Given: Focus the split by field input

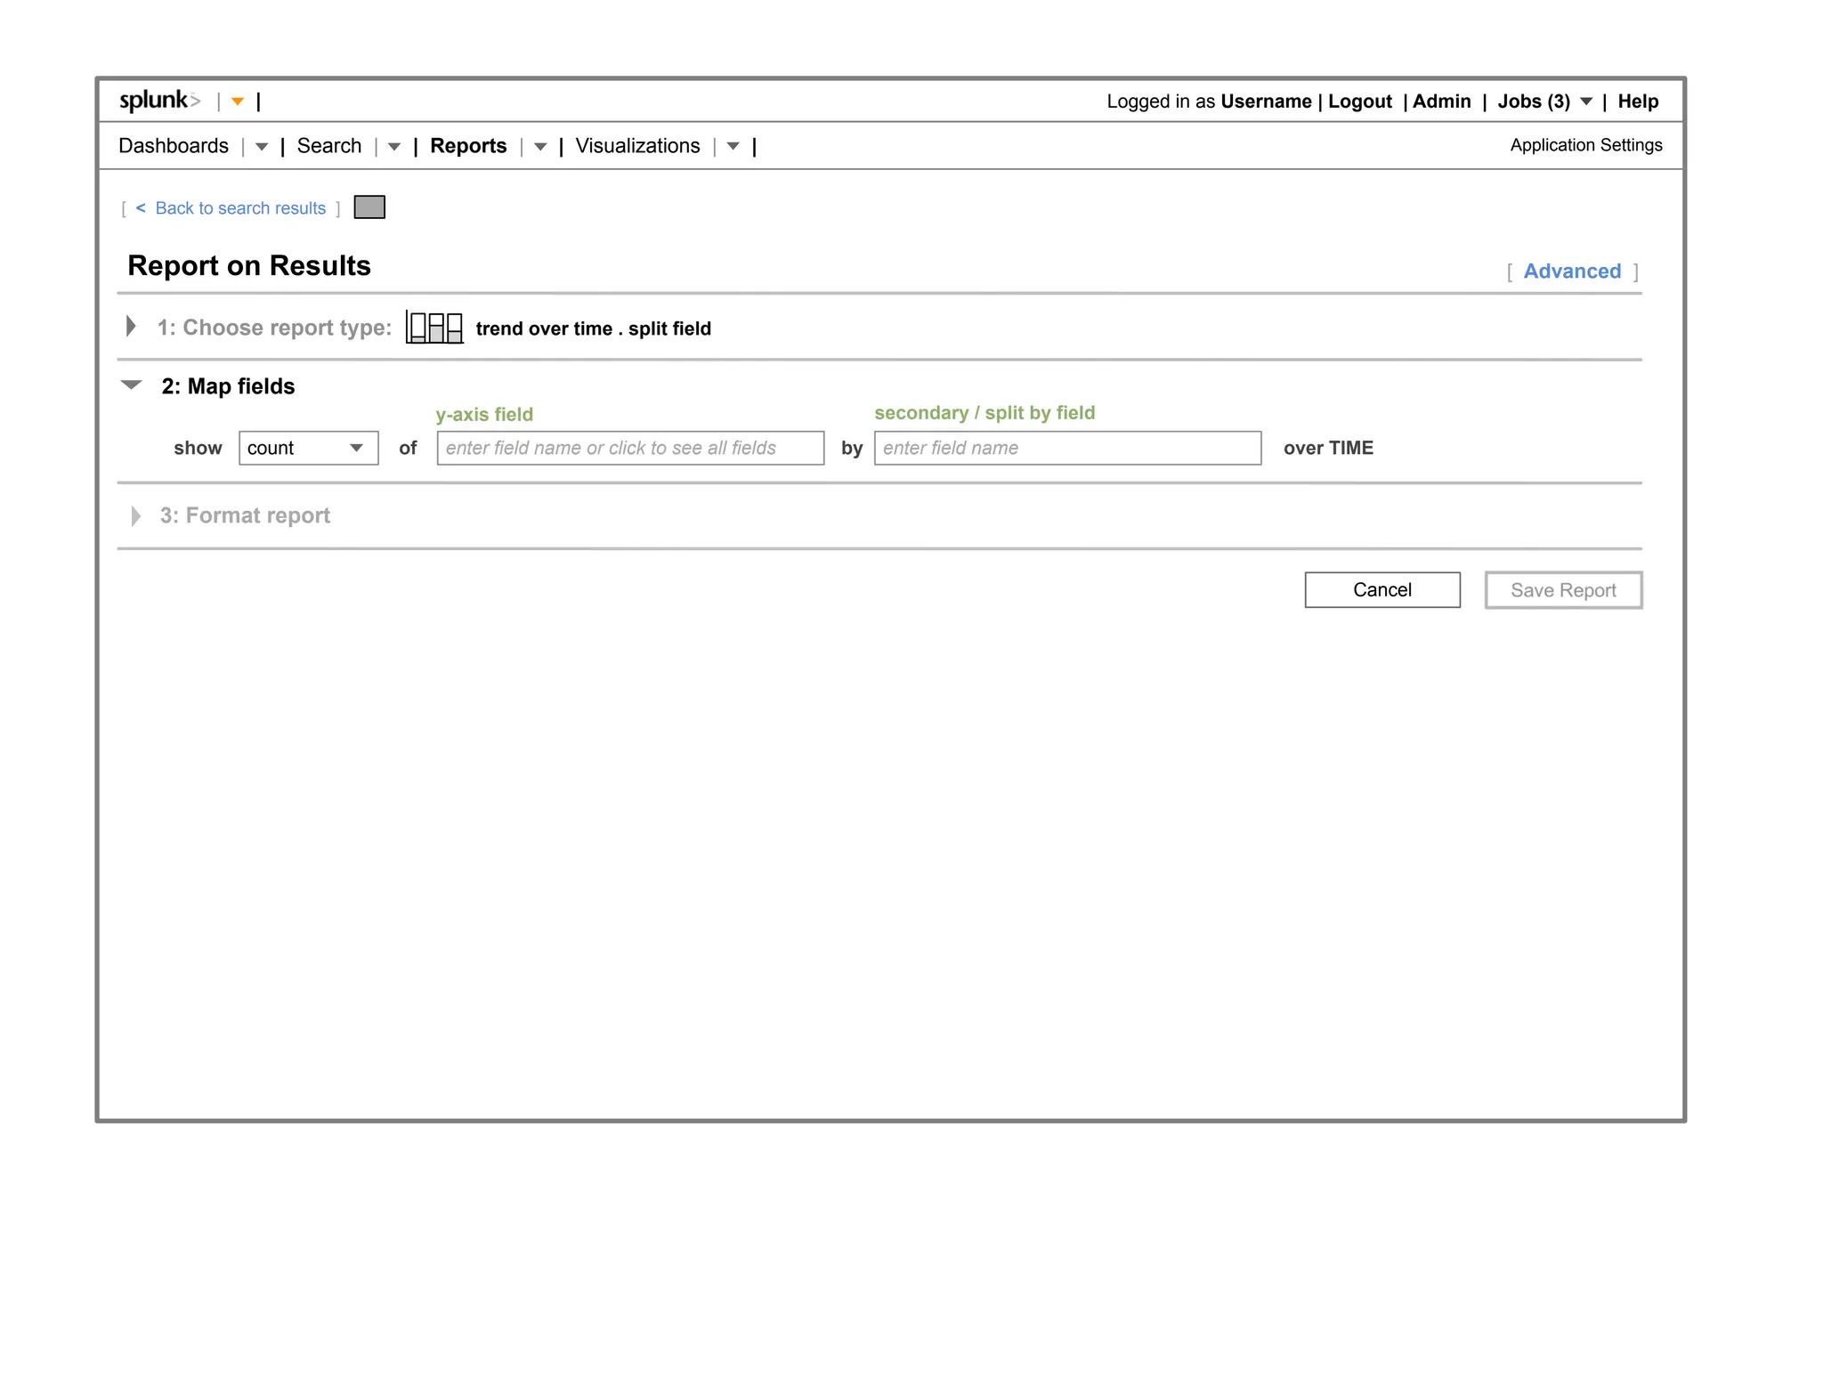Looking at the screenshot, I should tap(1067, 448).
